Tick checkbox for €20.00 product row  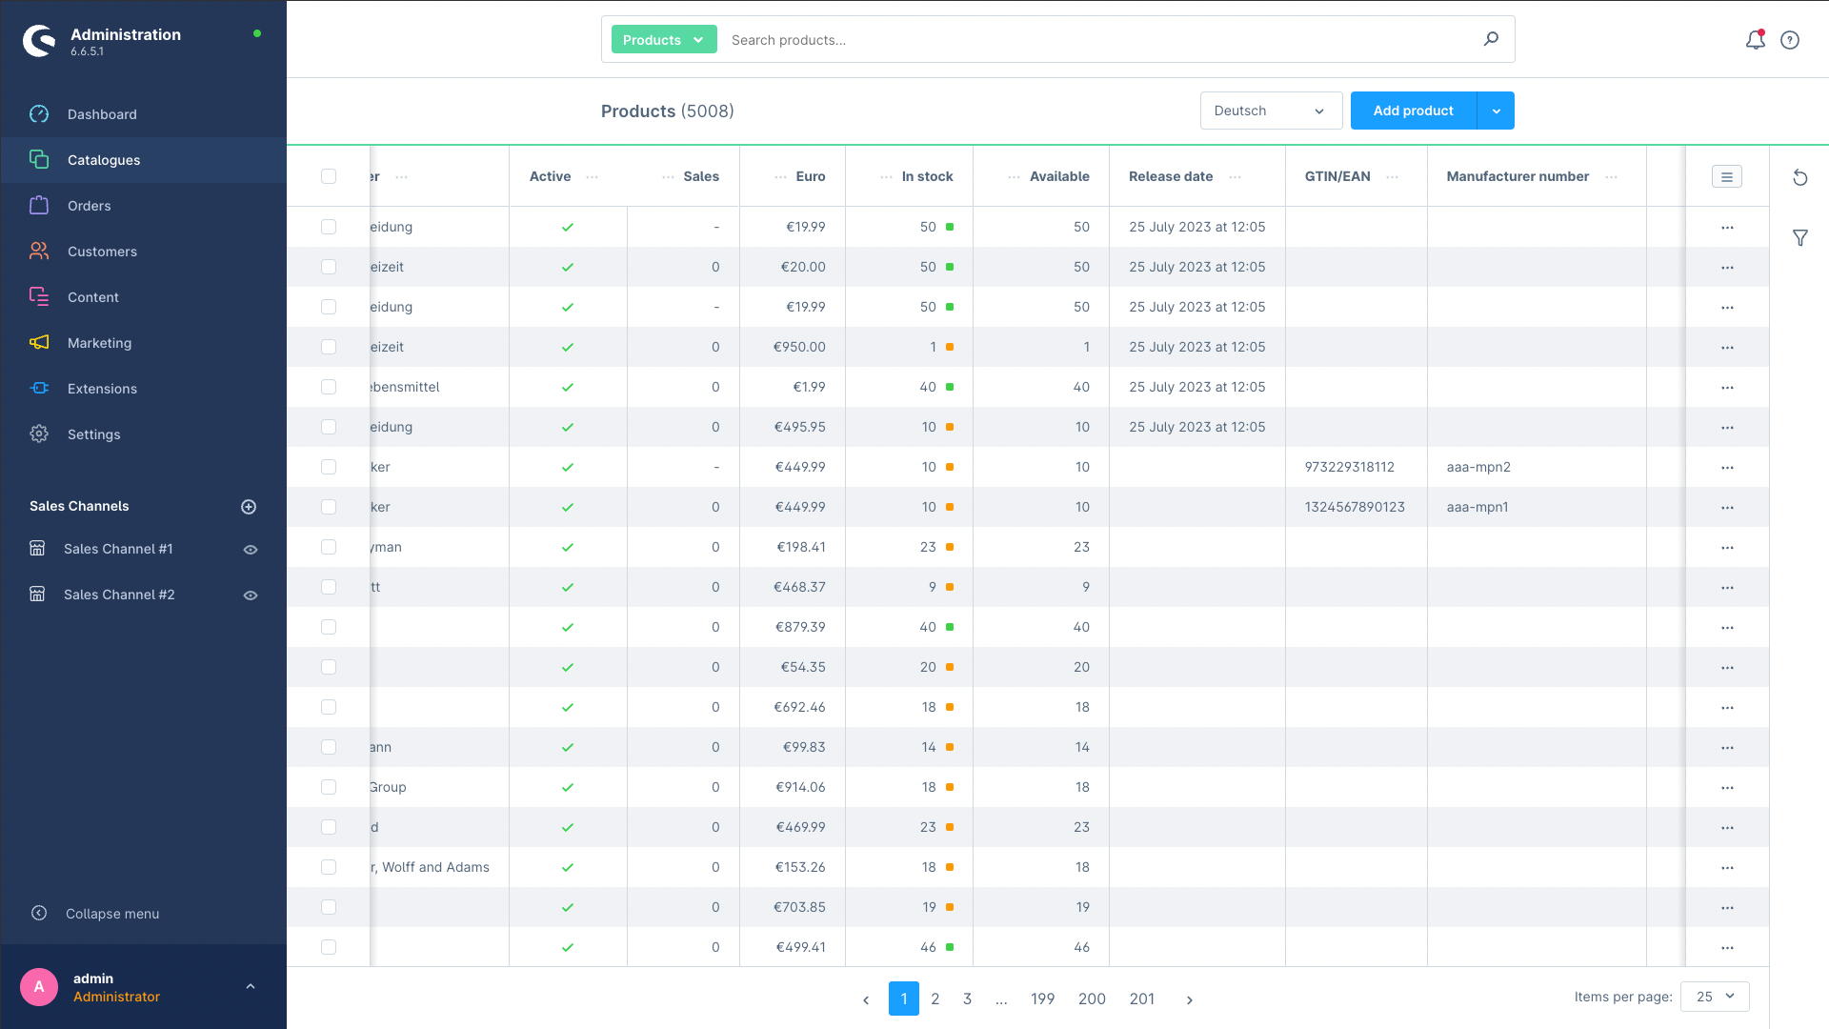coord(329,267)
